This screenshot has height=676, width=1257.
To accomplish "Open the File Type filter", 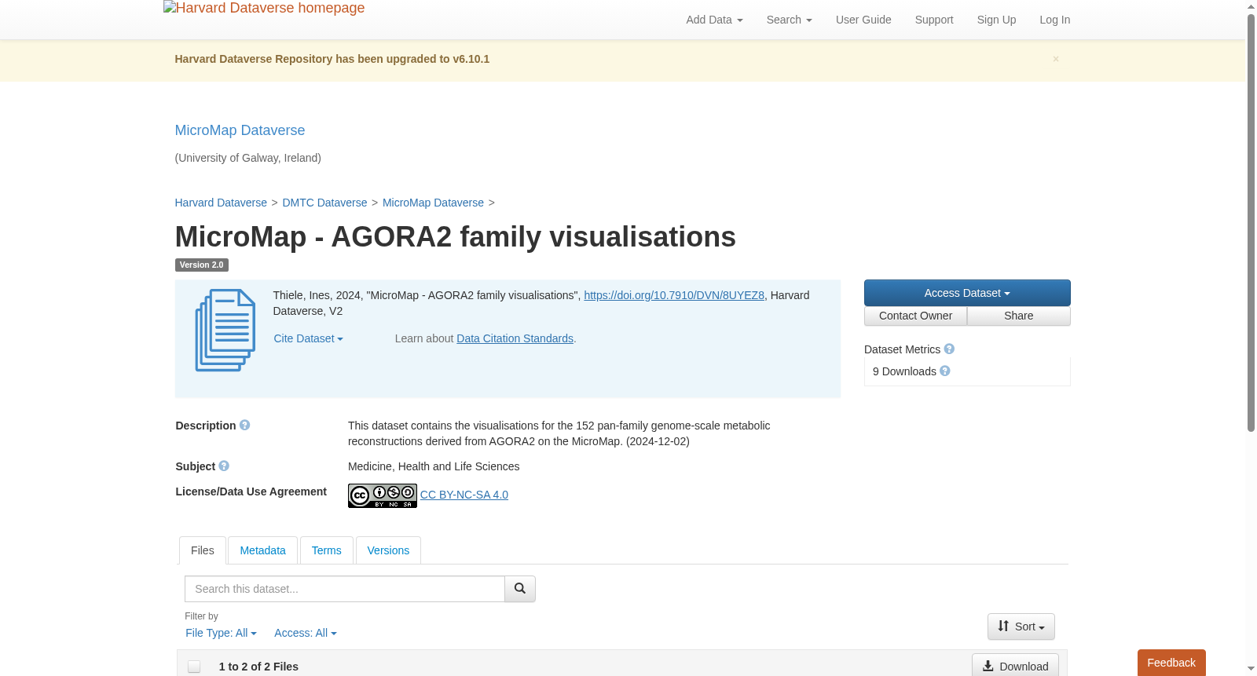I will 221,633.
